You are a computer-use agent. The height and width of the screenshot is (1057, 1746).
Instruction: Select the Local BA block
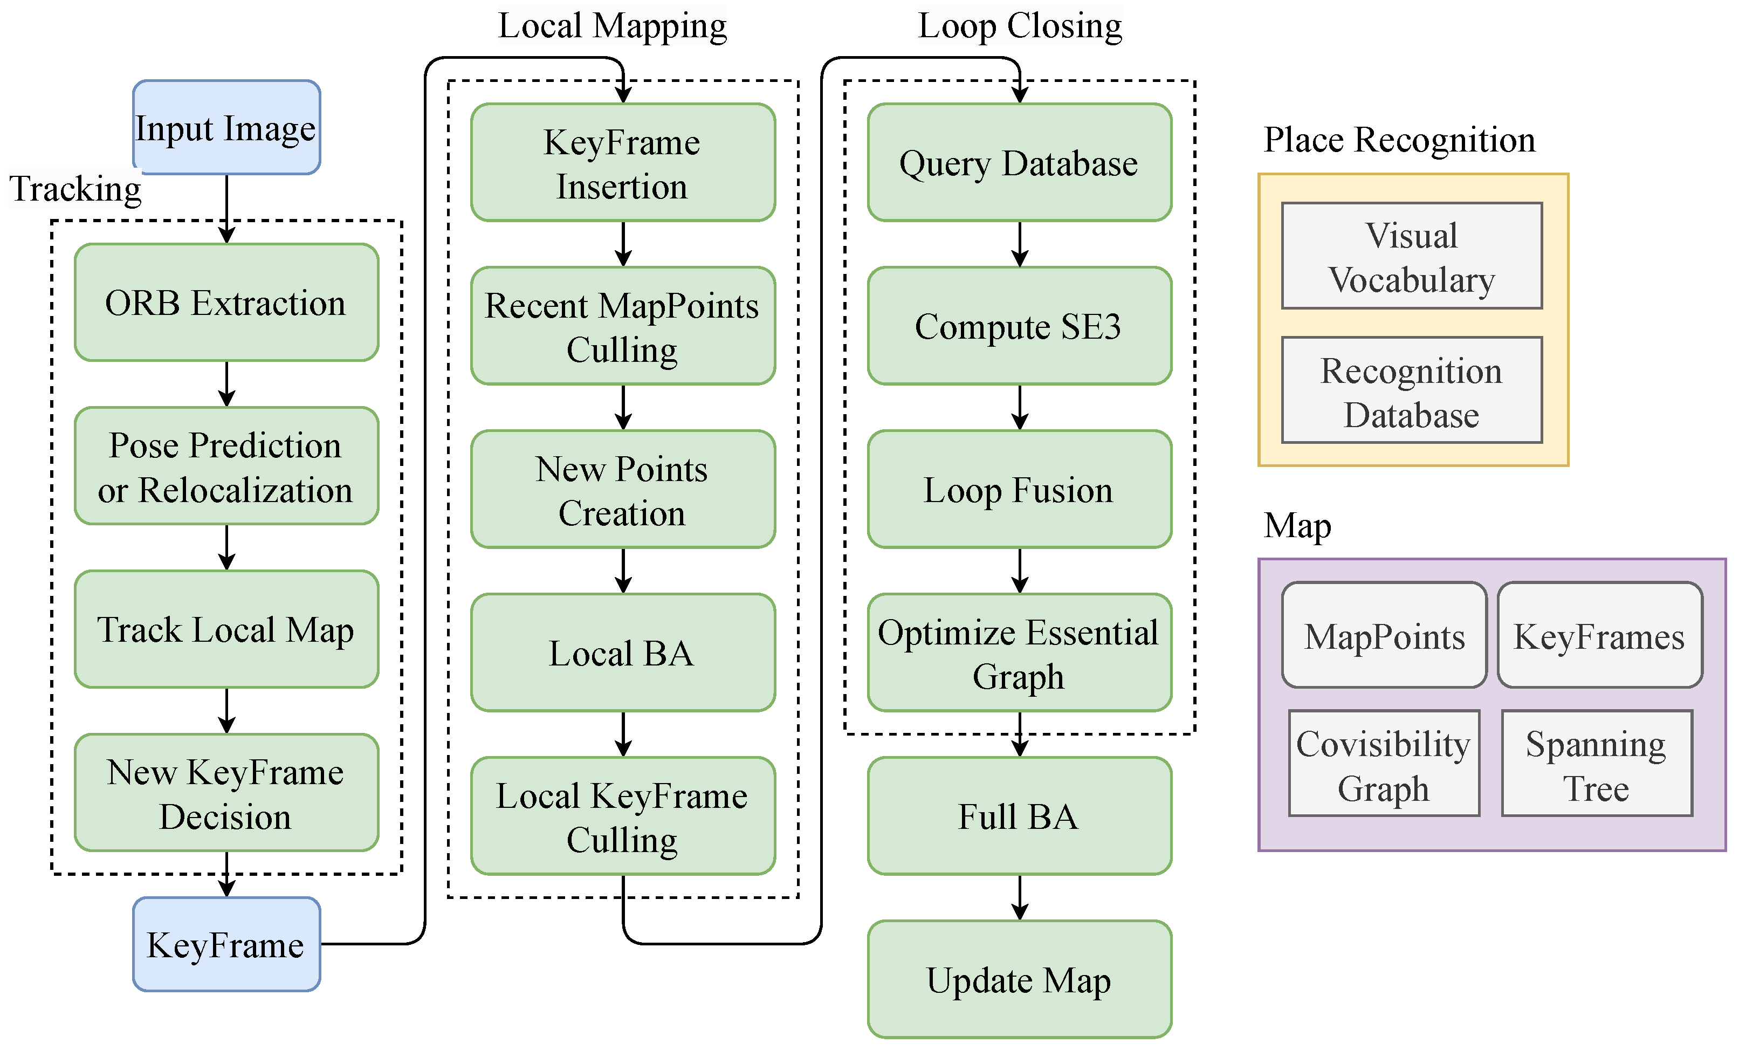[x=622, y=653]
